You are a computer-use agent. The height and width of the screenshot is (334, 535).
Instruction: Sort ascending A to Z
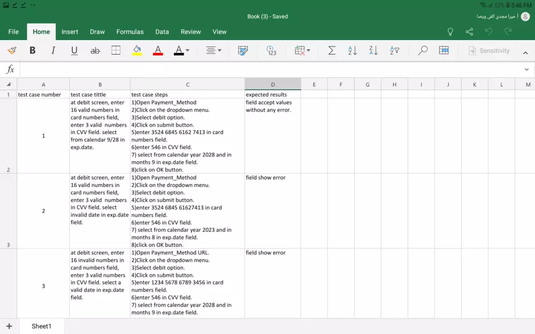(x=353, y=51)
